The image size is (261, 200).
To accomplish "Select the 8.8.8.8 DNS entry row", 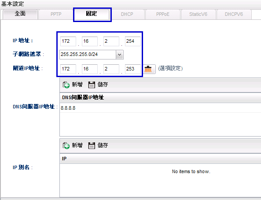I will [160, 108].
